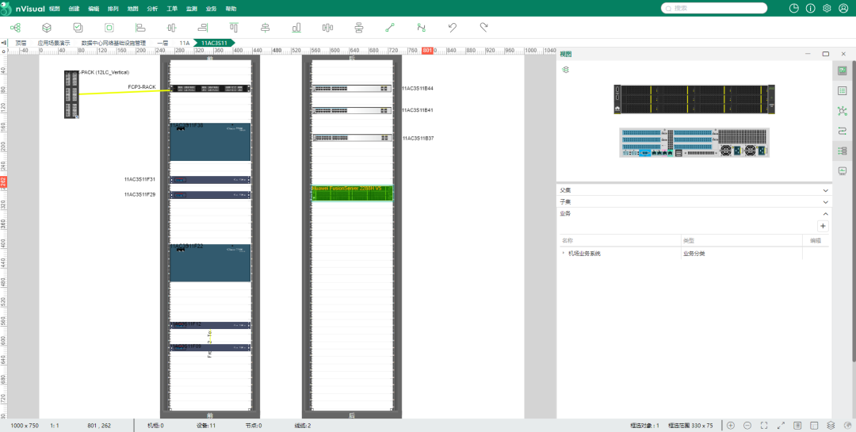Image resolution: width=856 pixels, height=432 pixels.
Task: Toggle the breadcrumb navigation tree icon
Action: click(x=5, y=43)
